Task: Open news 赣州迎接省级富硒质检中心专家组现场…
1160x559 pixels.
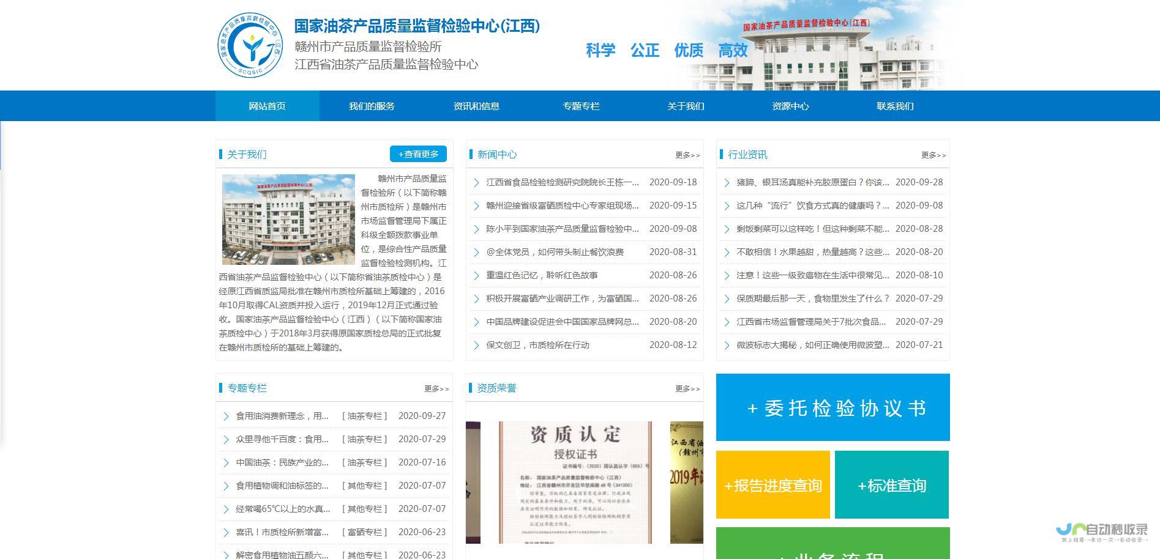Action: [563, 205]
